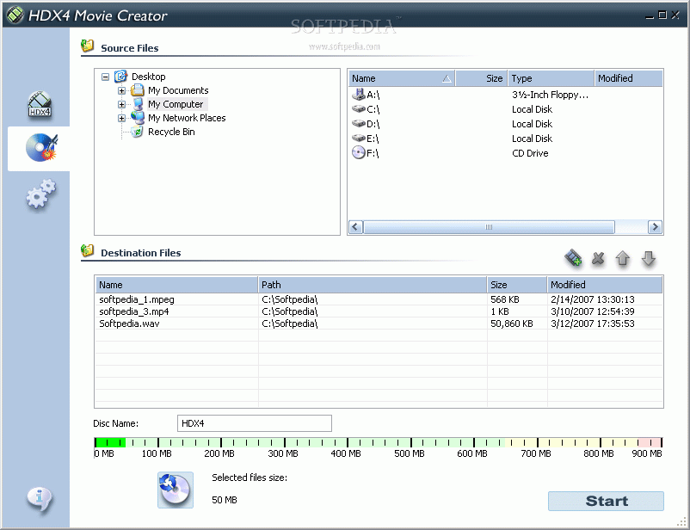The width and height of the screenshot is (690, 530).
Task: Click the A:\ floppy drive icon
Action: tap(359, 94)
